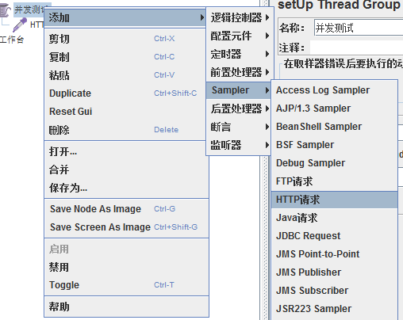Click Toggle in the context menu

tap(127, 285)
